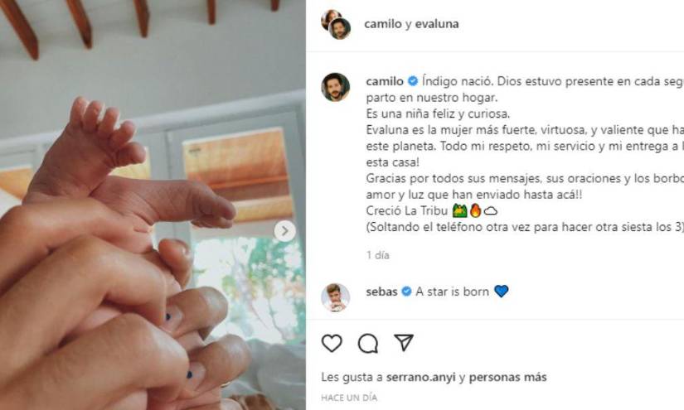Open the stacked header profile avatars

pyautogui.click(x=336, y=24)
